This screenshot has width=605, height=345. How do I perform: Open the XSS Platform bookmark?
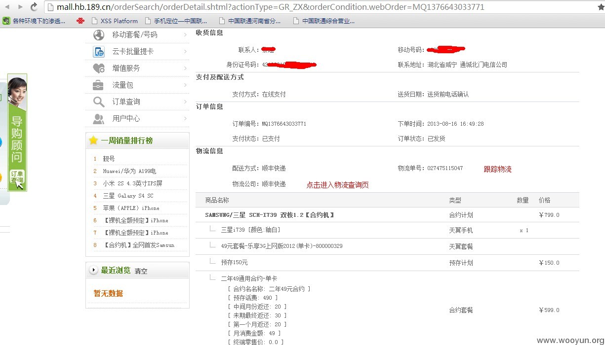coord(115,21)
